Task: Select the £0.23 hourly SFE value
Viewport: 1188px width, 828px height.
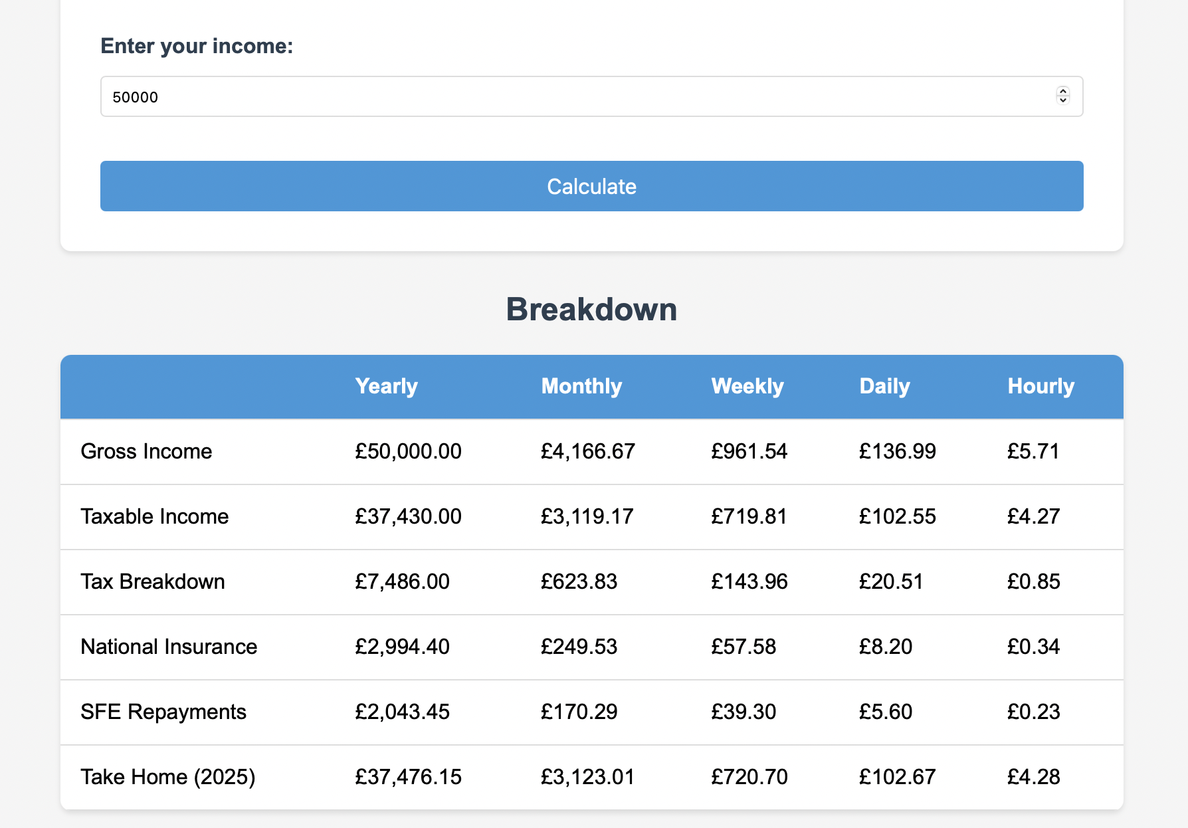Action: coord(1033,712)
